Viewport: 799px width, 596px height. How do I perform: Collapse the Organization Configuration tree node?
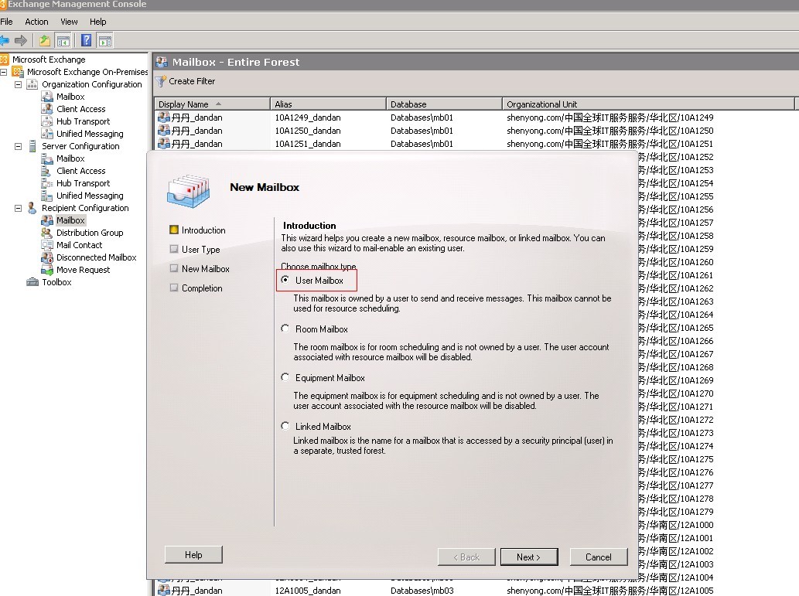pos(19,84)
